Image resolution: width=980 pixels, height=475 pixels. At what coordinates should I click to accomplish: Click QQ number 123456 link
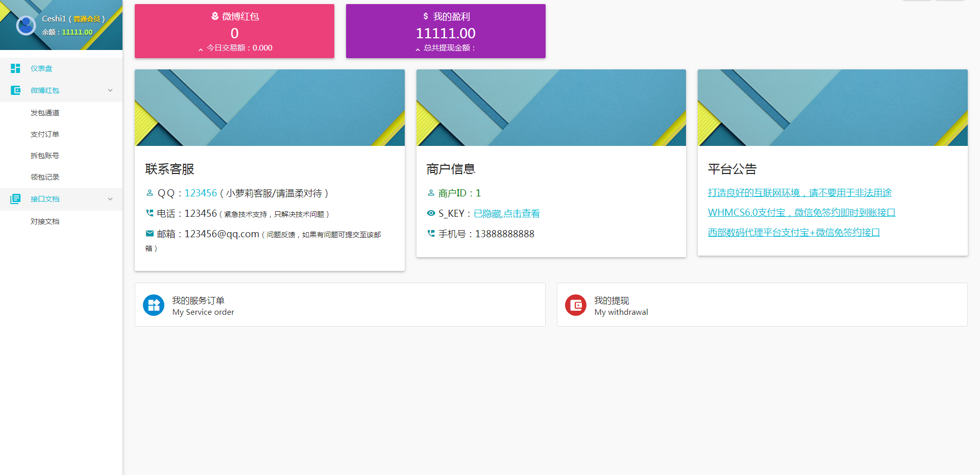click(201, 193)
